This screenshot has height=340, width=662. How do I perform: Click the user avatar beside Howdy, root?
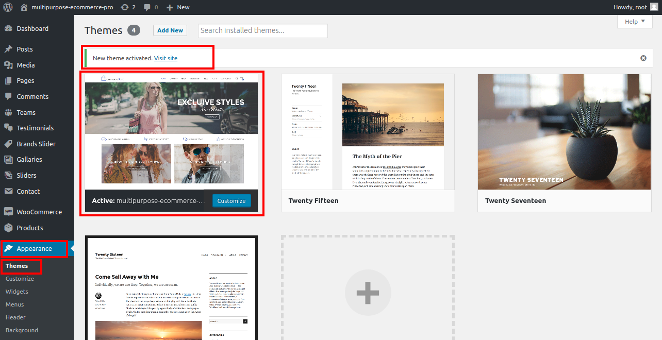654,7
